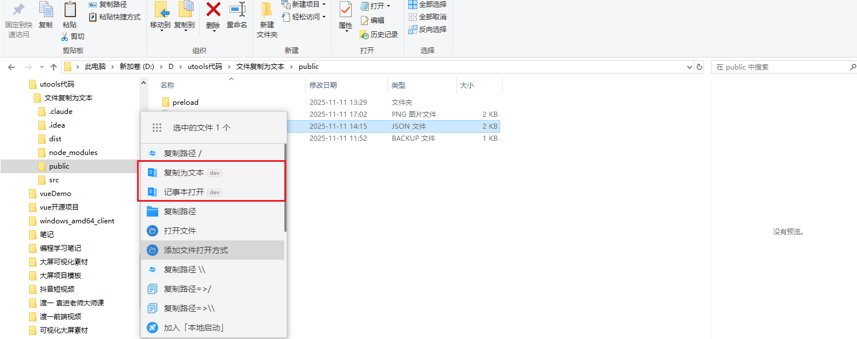Click the History (历史记录) icon

(364, 35)
